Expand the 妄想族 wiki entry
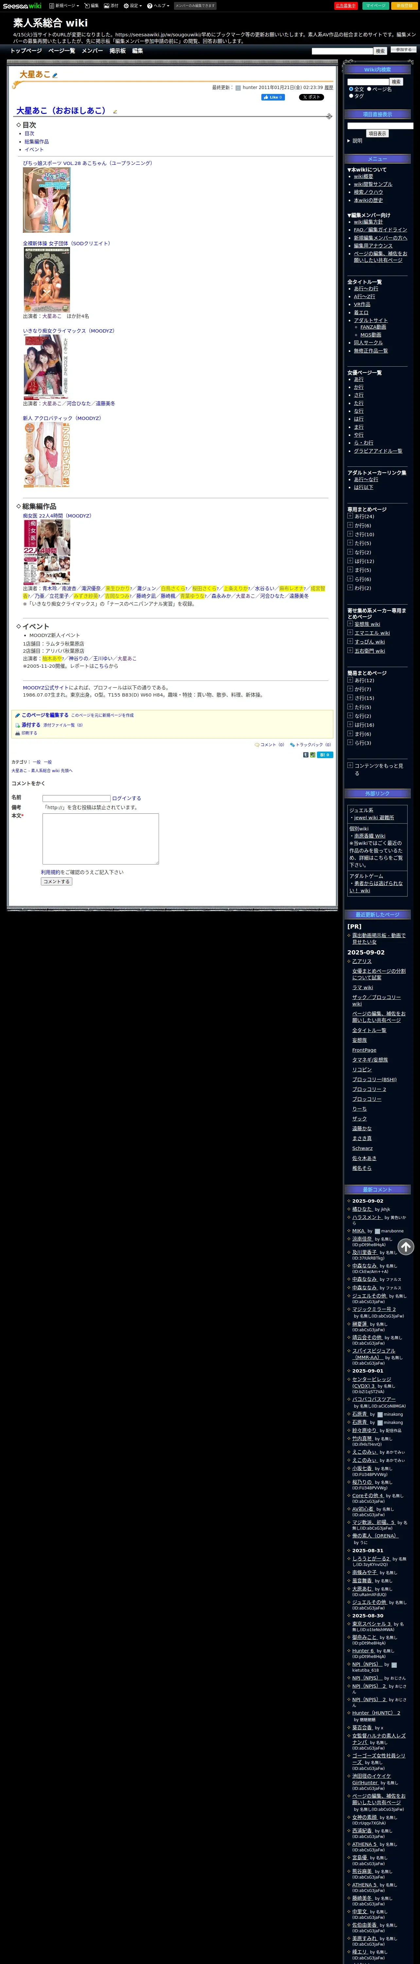The height and width of the screenshot is (1964, 420). coord(350,624)
